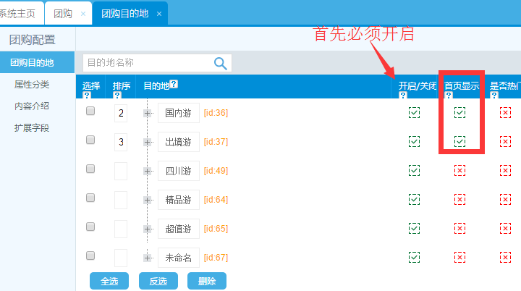Enable 首页显示 for 四川游
521x291 pixels.
coord(459,170)
